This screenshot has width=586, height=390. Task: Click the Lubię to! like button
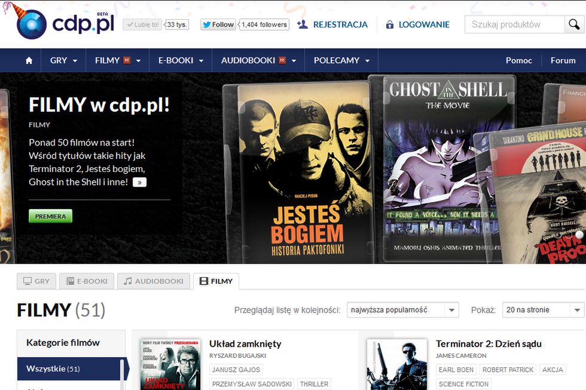[142, 24]
